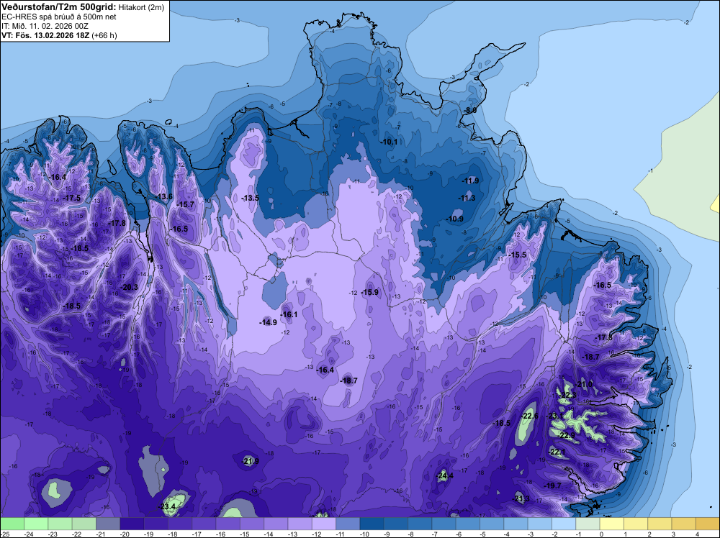The width and height of the screenshot is (720, 538).
Task: Click the pale yellow legend swatch labeled 0
Action: [x=611, y=524]
